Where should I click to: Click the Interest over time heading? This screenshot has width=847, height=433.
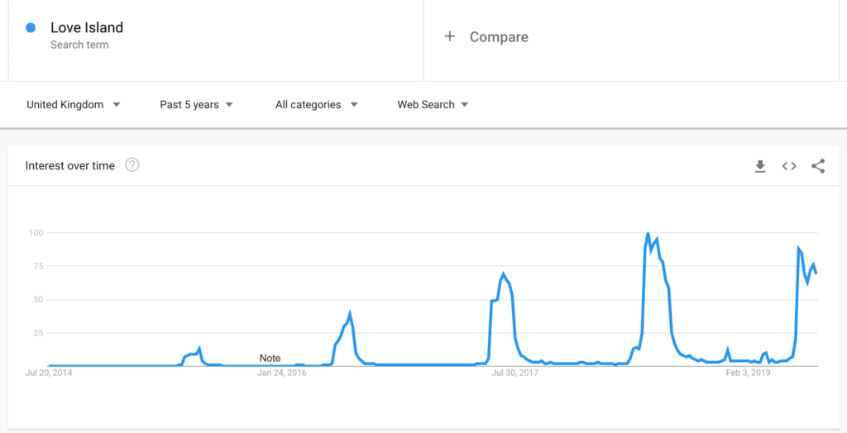tap(70, 166)
